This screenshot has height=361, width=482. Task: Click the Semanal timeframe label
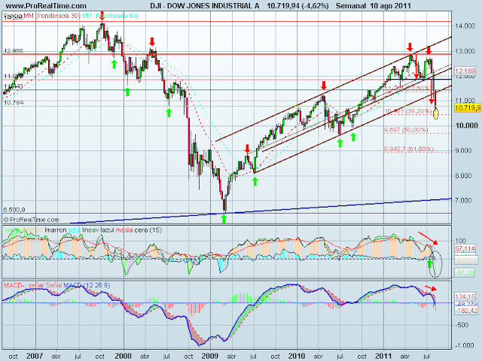pos(350,5)
